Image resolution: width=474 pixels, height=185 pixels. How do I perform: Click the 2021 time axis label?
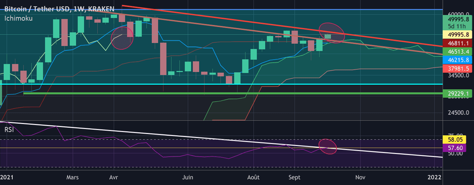coord(7,177)
